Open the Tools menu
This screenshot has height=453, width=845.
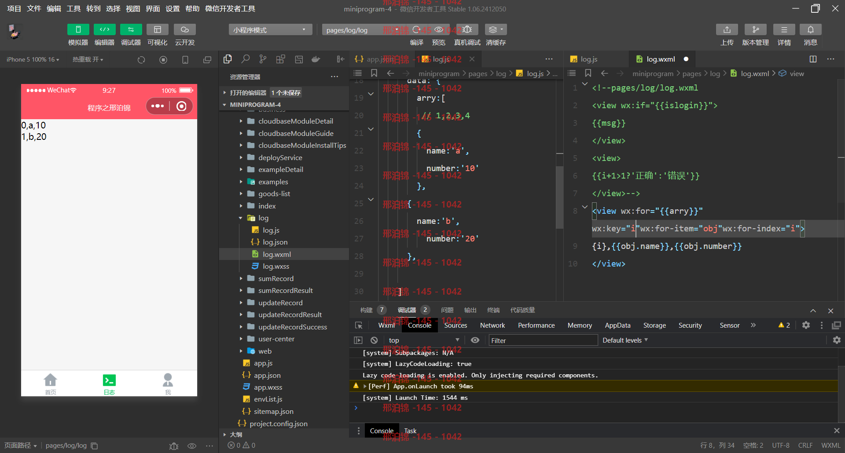pyautogui.click(x=73, y=8)
